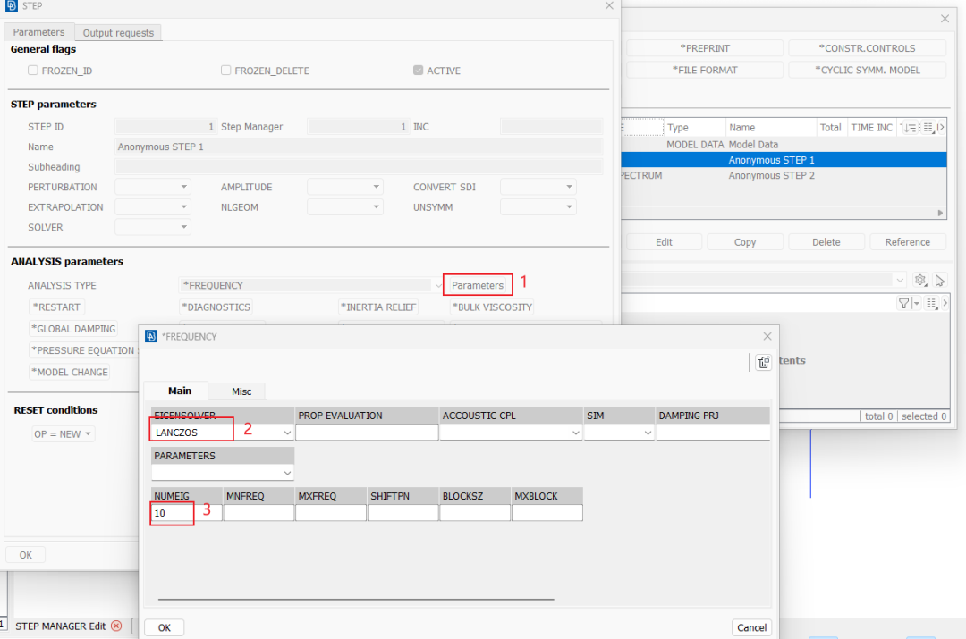Click the *FILE FORMAT button

coord(705,70)
